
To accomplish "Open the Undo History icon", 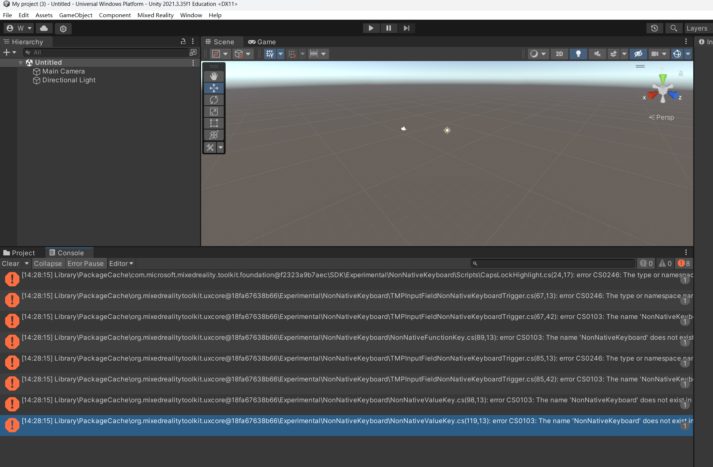I will click(654, 28).
